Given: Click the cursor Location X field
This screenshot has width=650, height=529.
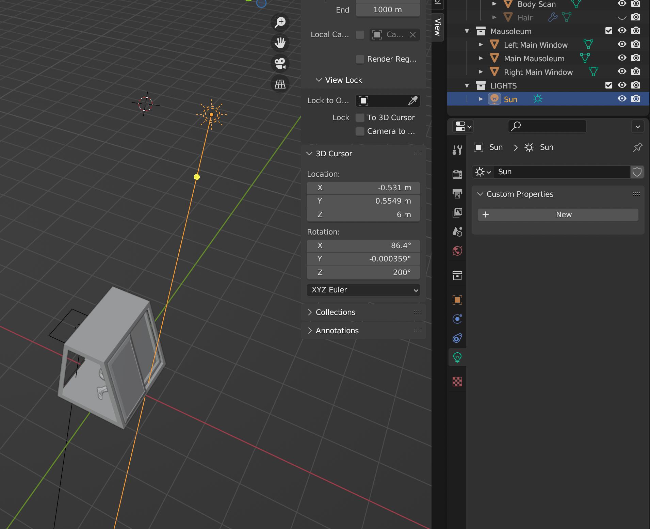Looking at the screenshot, I should point(363,188).
